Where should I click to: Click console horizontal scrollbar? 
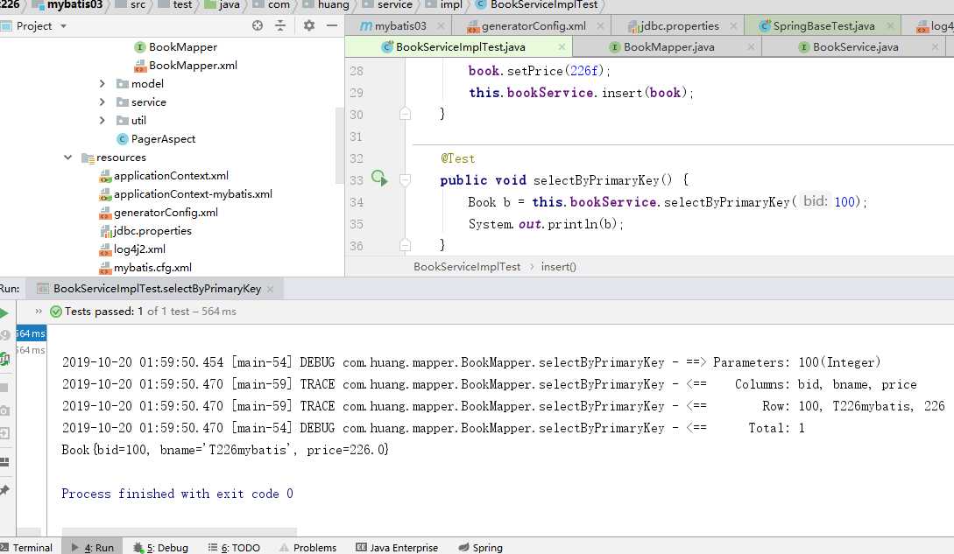pyautogui.click(x=180, y=531)
